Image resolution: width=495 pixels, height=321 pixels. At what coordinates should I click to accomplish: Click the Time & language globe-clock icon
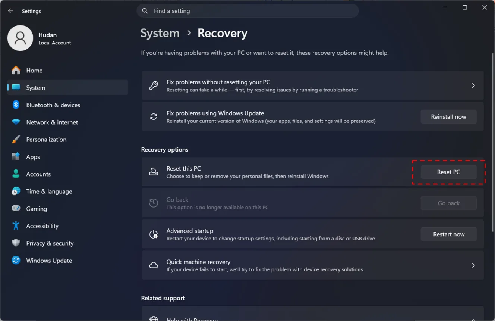pos(16,191)
